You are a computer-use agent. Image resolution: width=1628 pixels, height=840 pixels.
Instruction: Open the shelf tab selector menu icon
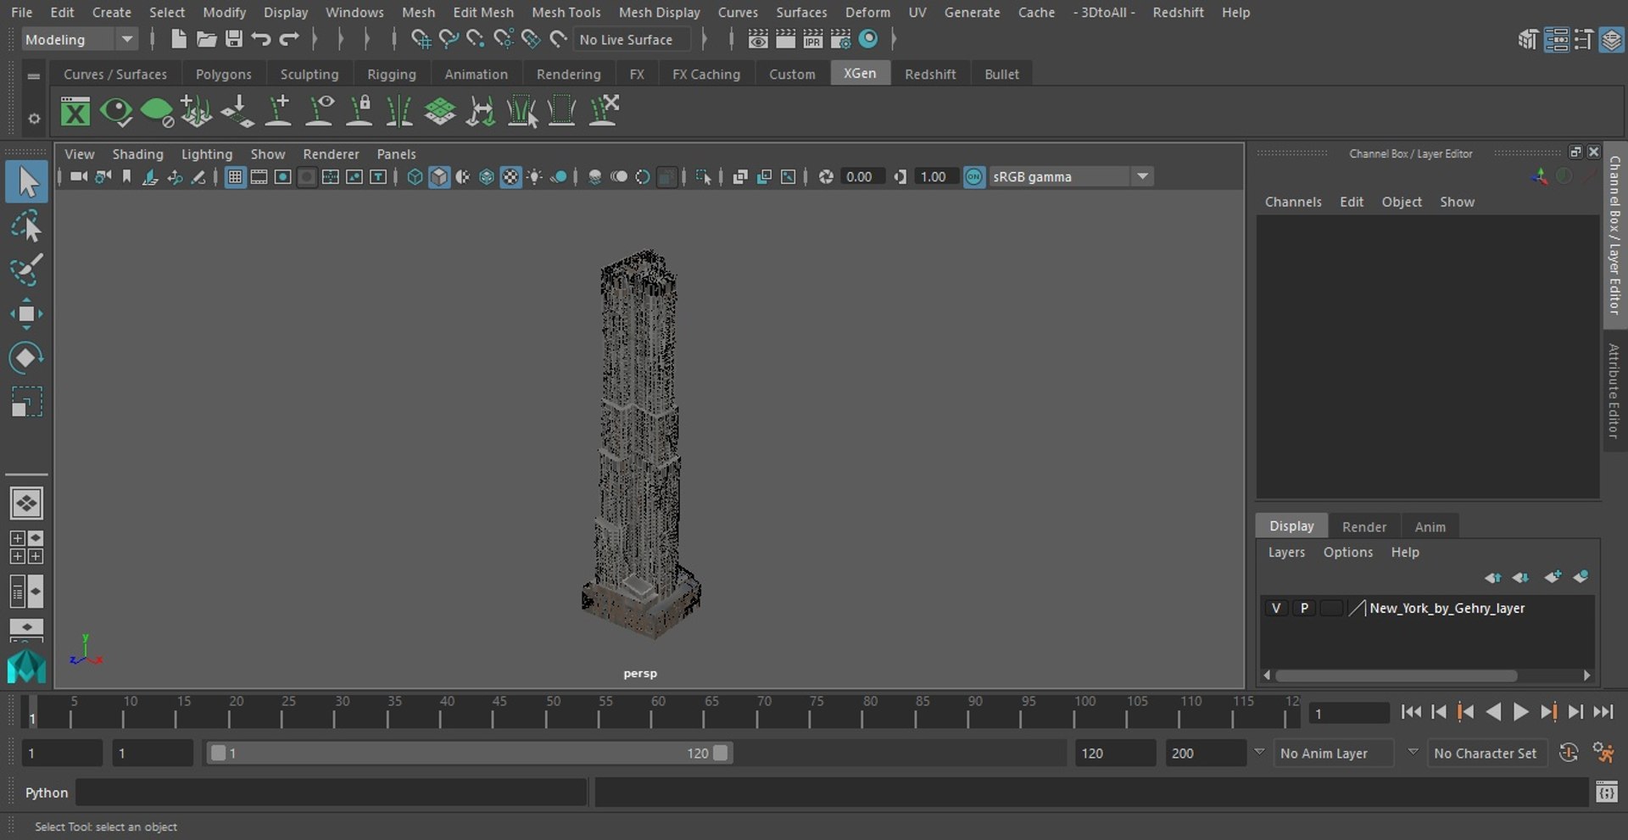click(x=33, y=75)
